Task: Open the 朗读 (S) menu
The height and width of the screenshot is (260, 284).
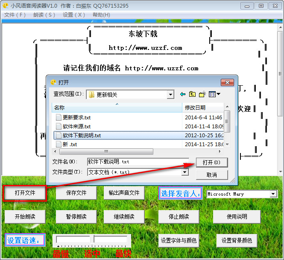Action: click(44, 15)
